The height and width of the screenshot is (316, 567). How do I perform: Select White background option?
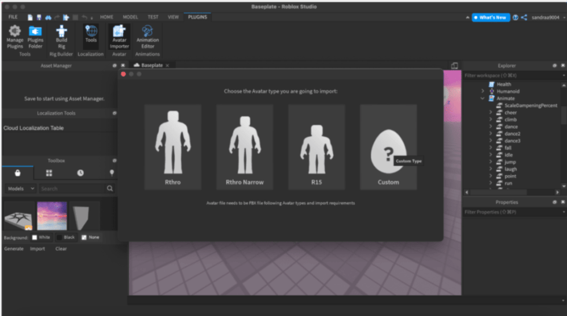point(41,237)
